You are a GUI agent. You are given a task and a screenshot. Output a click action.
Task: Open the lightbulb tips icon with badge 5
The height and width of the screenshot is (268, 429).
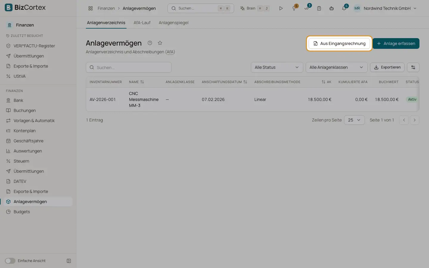294,8
